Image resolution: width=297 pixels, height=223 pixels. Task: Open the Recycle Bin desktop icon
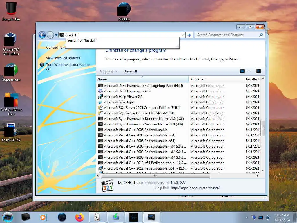click(x=11, y=11)
